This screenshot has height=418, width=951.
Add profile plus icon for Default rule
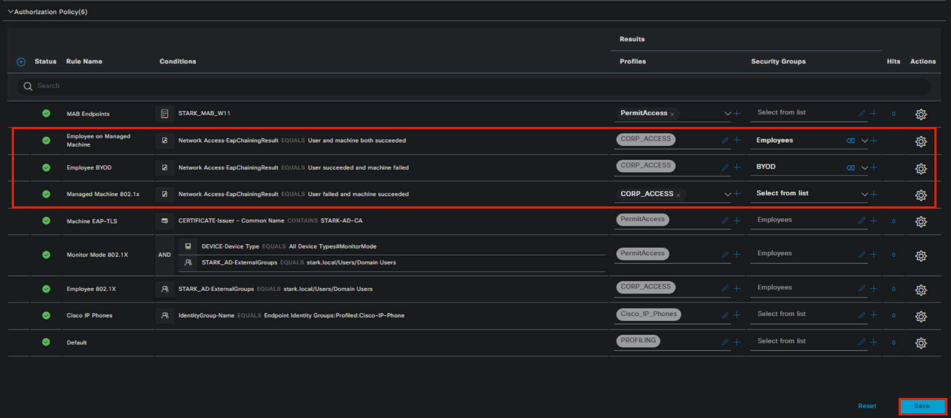[x=737, y=342]
